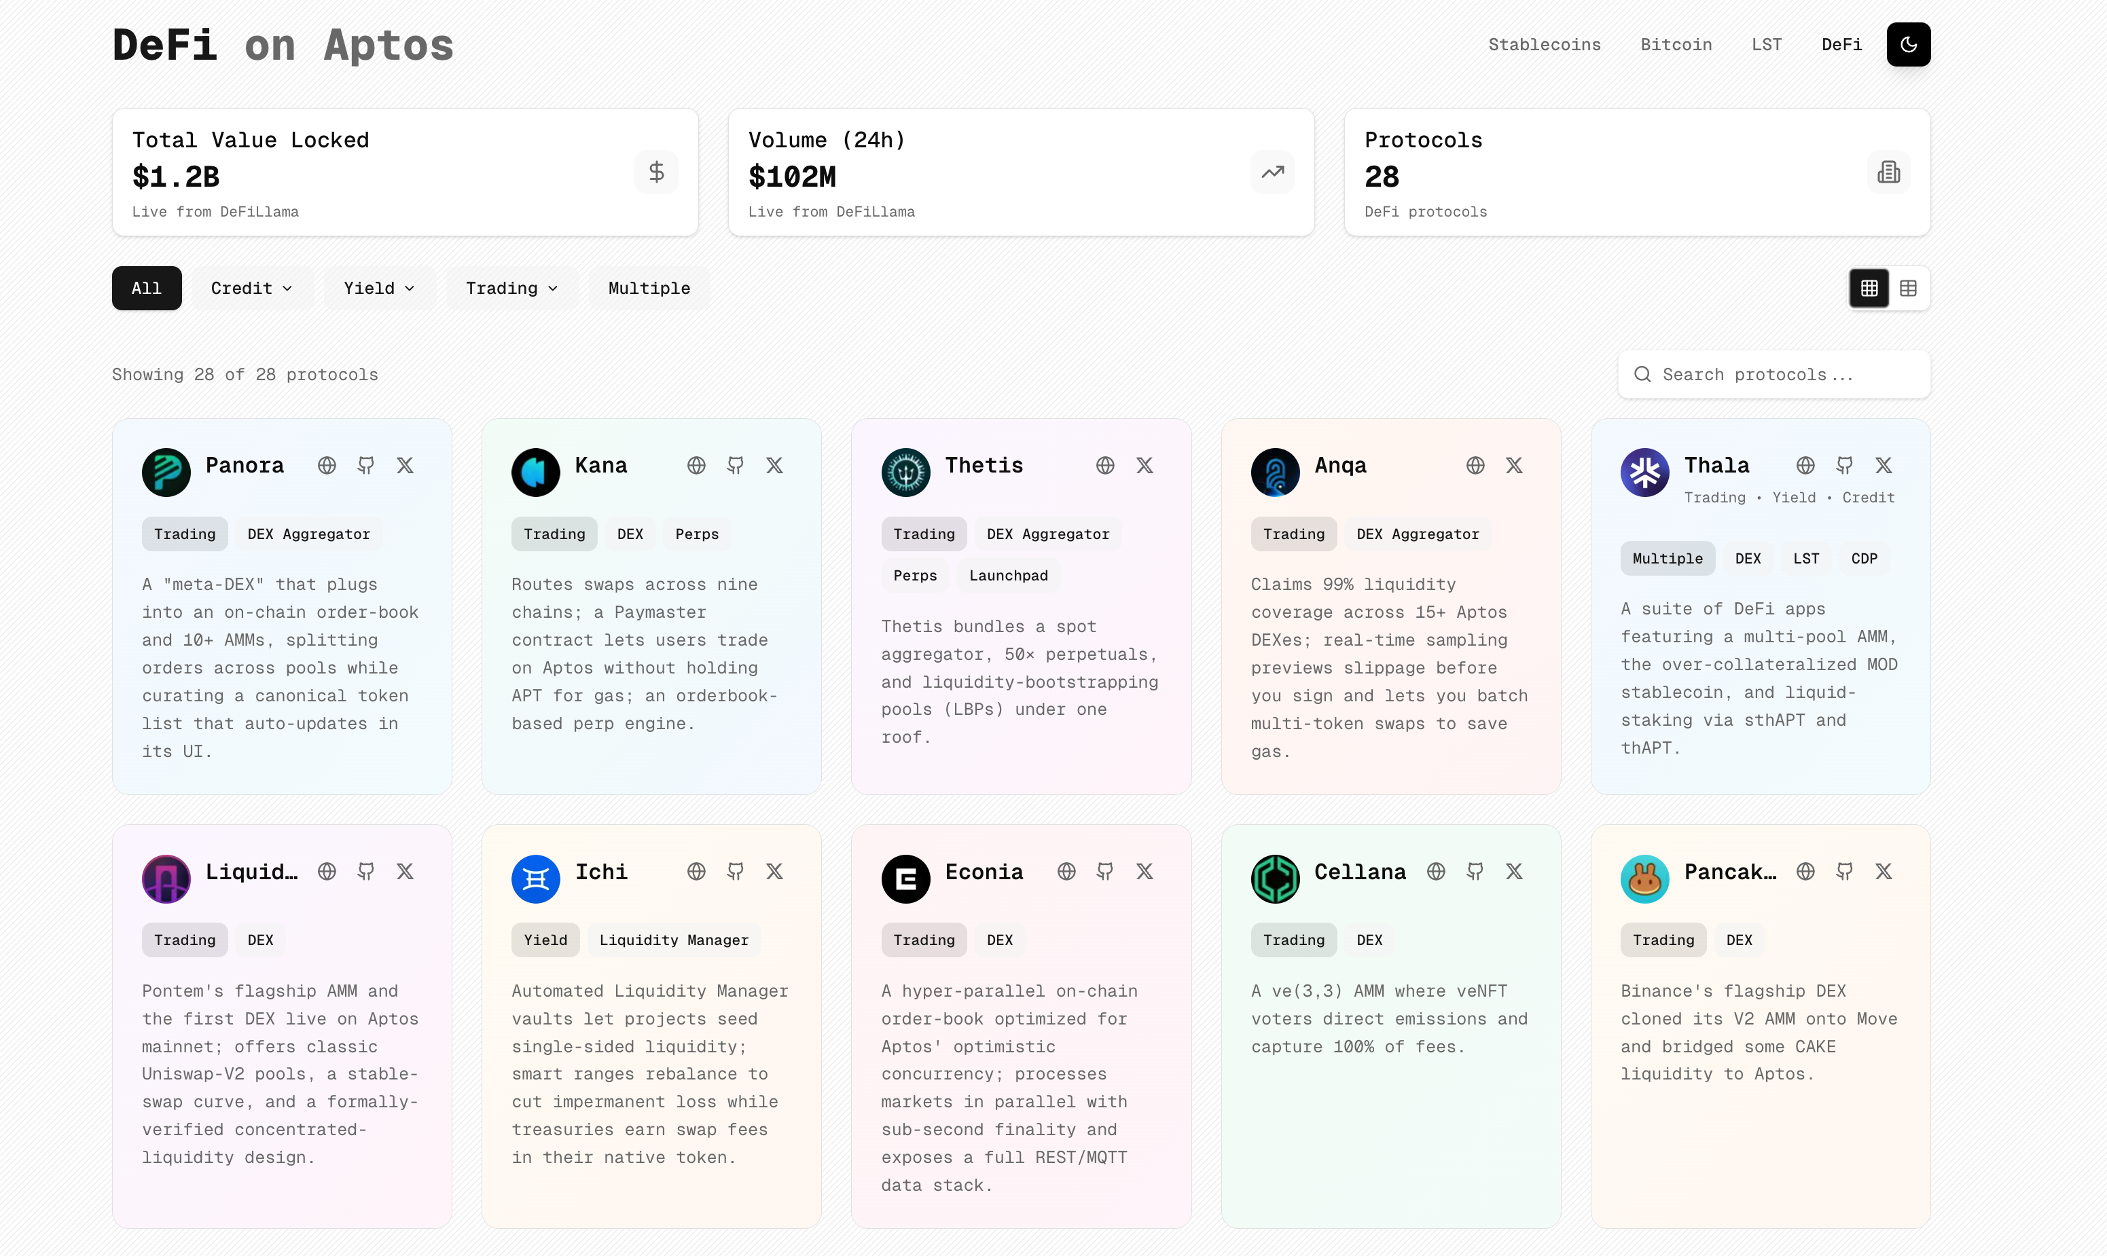The width and height of the screenshot is (2107, 1256).
Task: Click 'Showing 28 of 28 protocols' text
Action: pyautogui.click(x=245, y=374)
